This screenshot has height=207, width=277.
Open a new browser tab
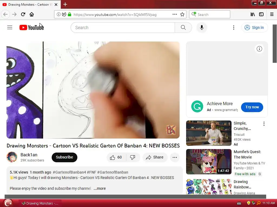(65, 4)
